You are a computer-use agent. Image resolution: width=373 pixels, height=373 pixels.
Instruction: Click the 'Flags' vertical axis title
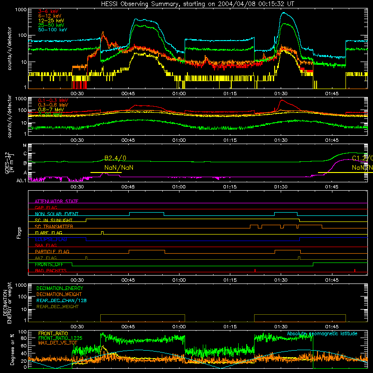pos(19,233)
